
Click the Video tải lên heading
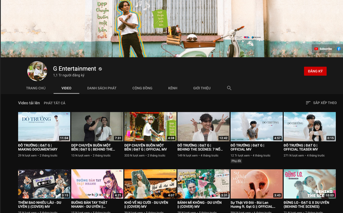[x=29, y=103]
